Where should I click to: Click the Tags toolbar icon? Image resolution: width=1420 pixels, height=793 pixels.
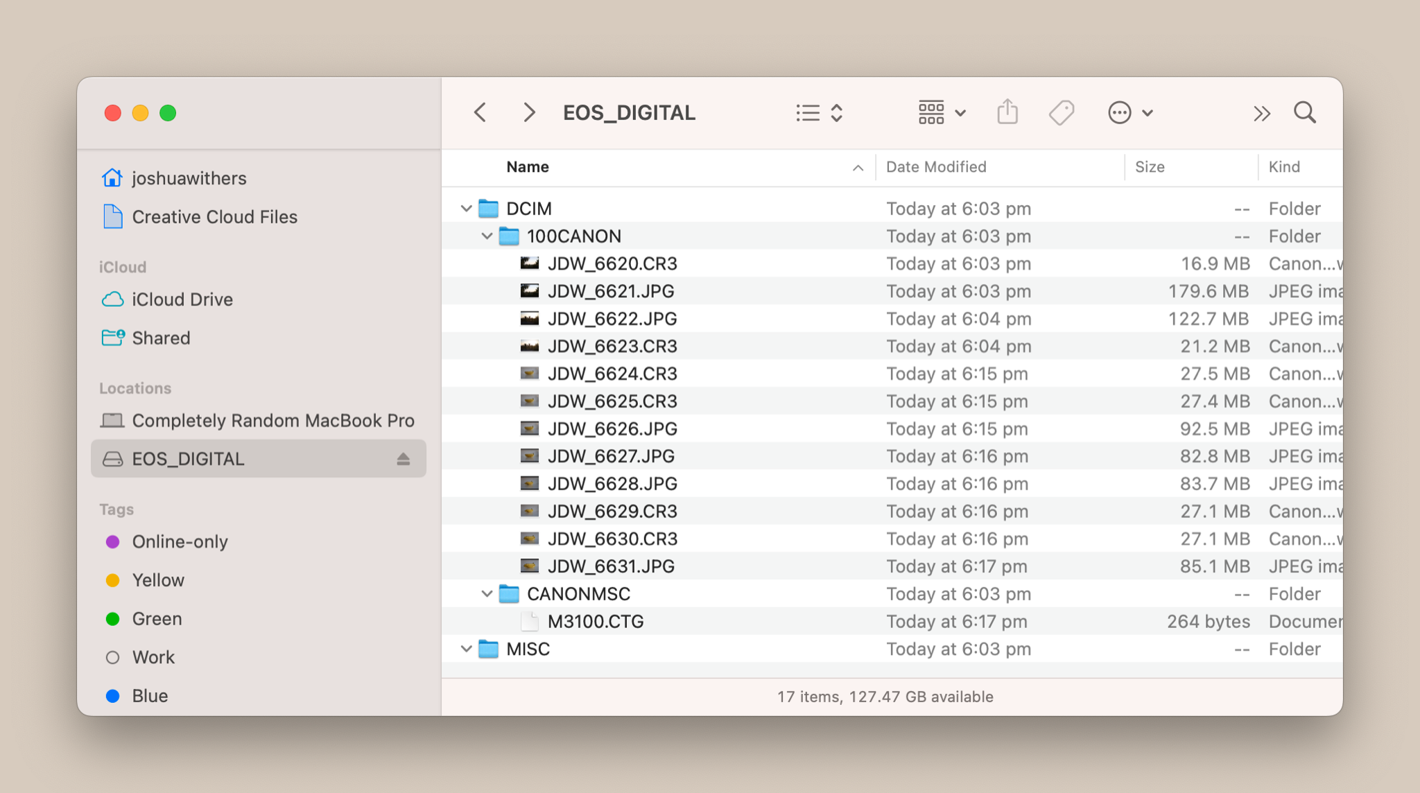point(1061,112)
